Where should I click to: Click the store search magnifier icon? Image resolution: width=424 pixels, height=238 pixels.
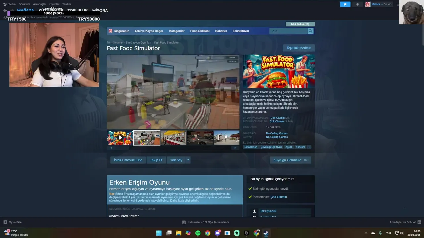pyautogui.click(x=310, y=31)
